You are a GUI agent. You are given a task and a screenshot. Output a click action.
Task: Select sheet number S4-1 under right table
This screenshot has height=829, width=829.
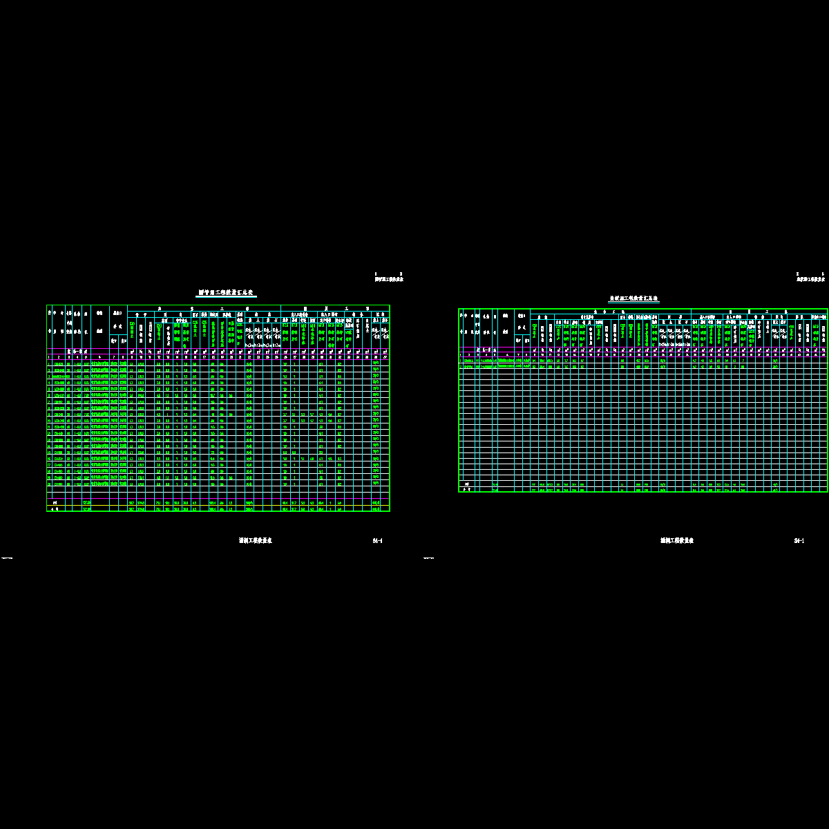click(x=799, y=541)
